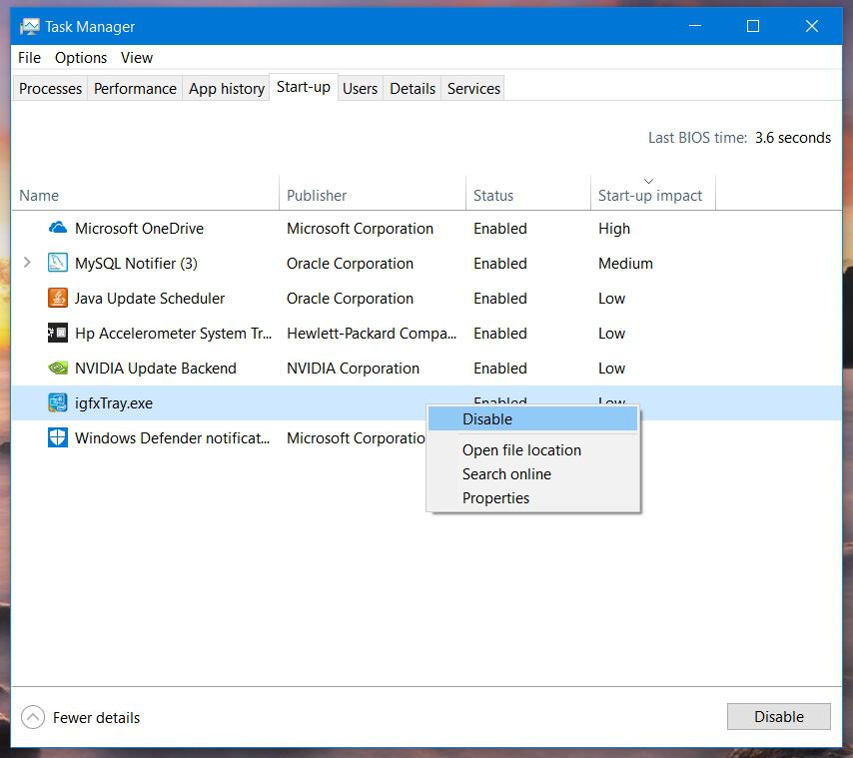Viewport: 853px width, 758px height.
Task: Close the Task Manager window
Action: (x=811, y=26)
